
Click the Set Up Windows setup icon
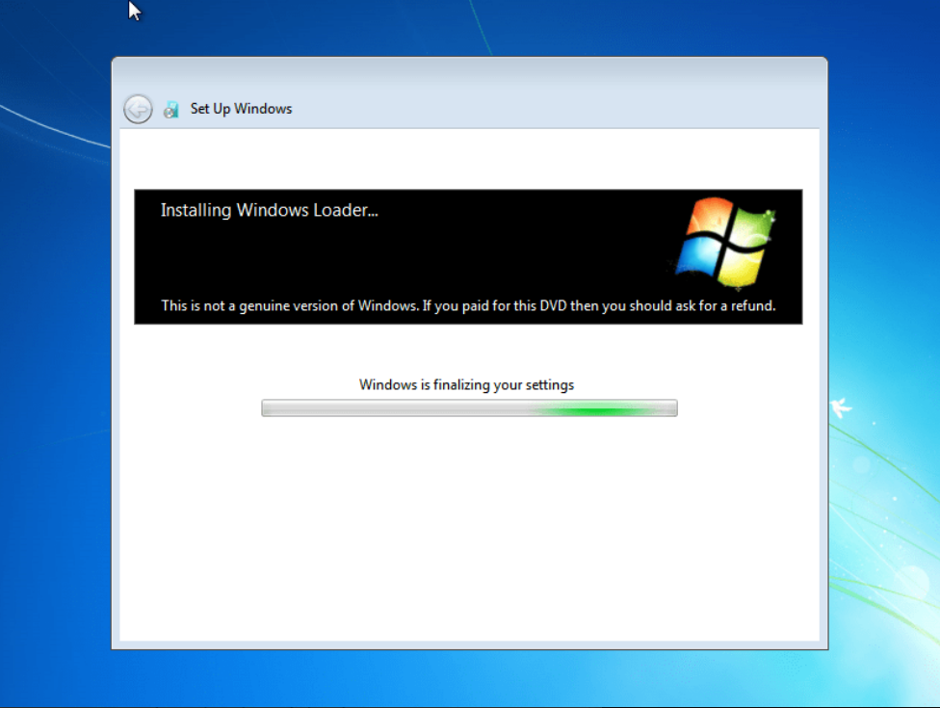coord(170,109)
